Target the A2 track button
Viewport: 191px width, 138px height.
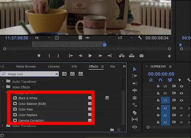point(165,116)
